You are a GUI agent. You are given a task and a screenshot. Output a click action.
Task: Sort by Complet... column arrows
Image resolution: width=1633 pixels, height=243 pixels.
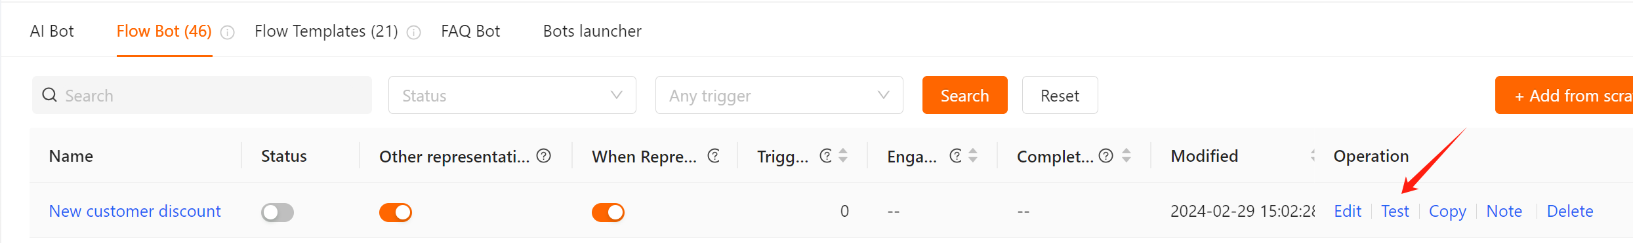click(1127, 156)
